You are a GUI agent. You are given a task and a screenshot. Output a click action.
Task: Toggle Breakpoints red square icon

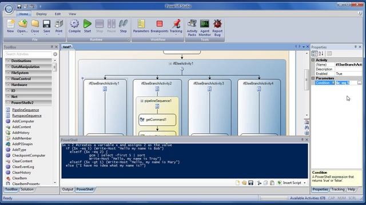160,26
